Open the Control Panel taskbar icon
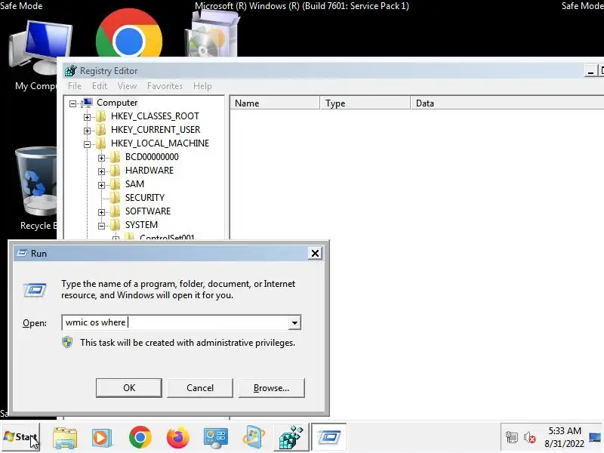The image size is (604, 453). coord(216,438)
